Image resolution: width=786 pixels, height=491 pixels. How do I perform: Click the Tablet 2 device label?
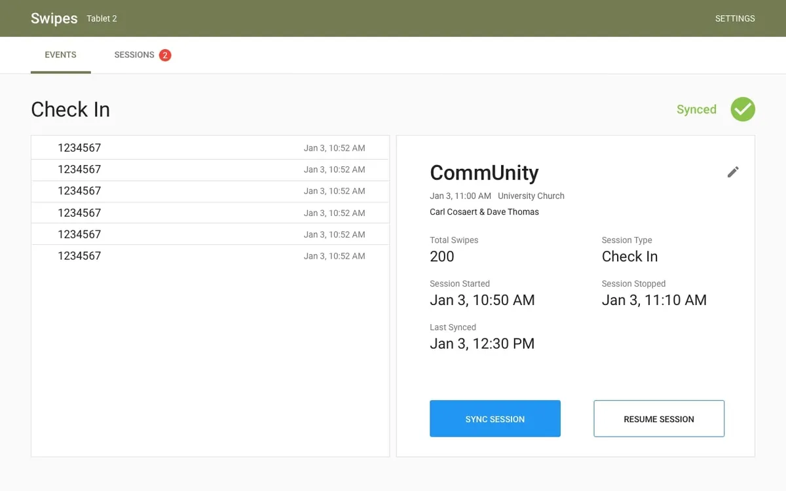click(102, 19)
